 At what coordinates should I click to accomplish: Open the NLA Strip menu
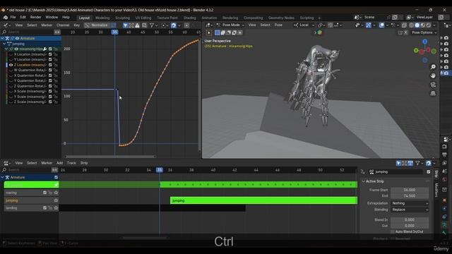point(84,163)
